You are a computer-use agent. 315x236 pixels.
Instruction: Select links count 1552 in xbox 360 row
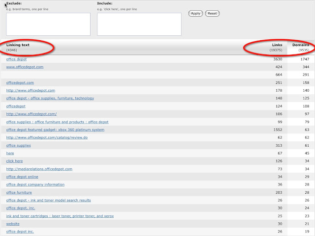(x=278, y=130)
